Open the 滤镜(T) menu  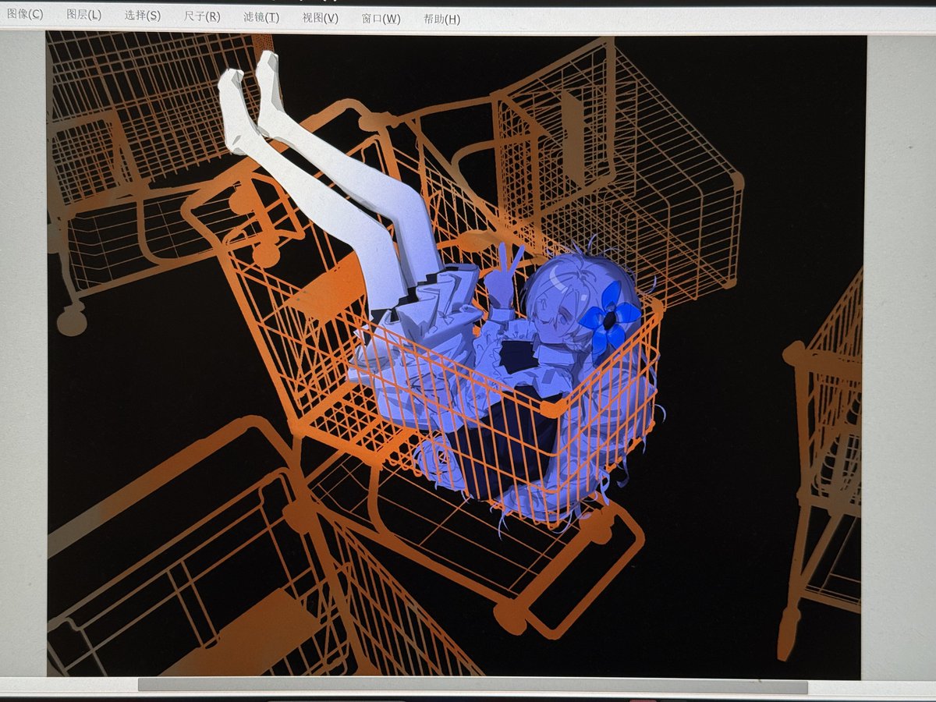click(261, 17)
